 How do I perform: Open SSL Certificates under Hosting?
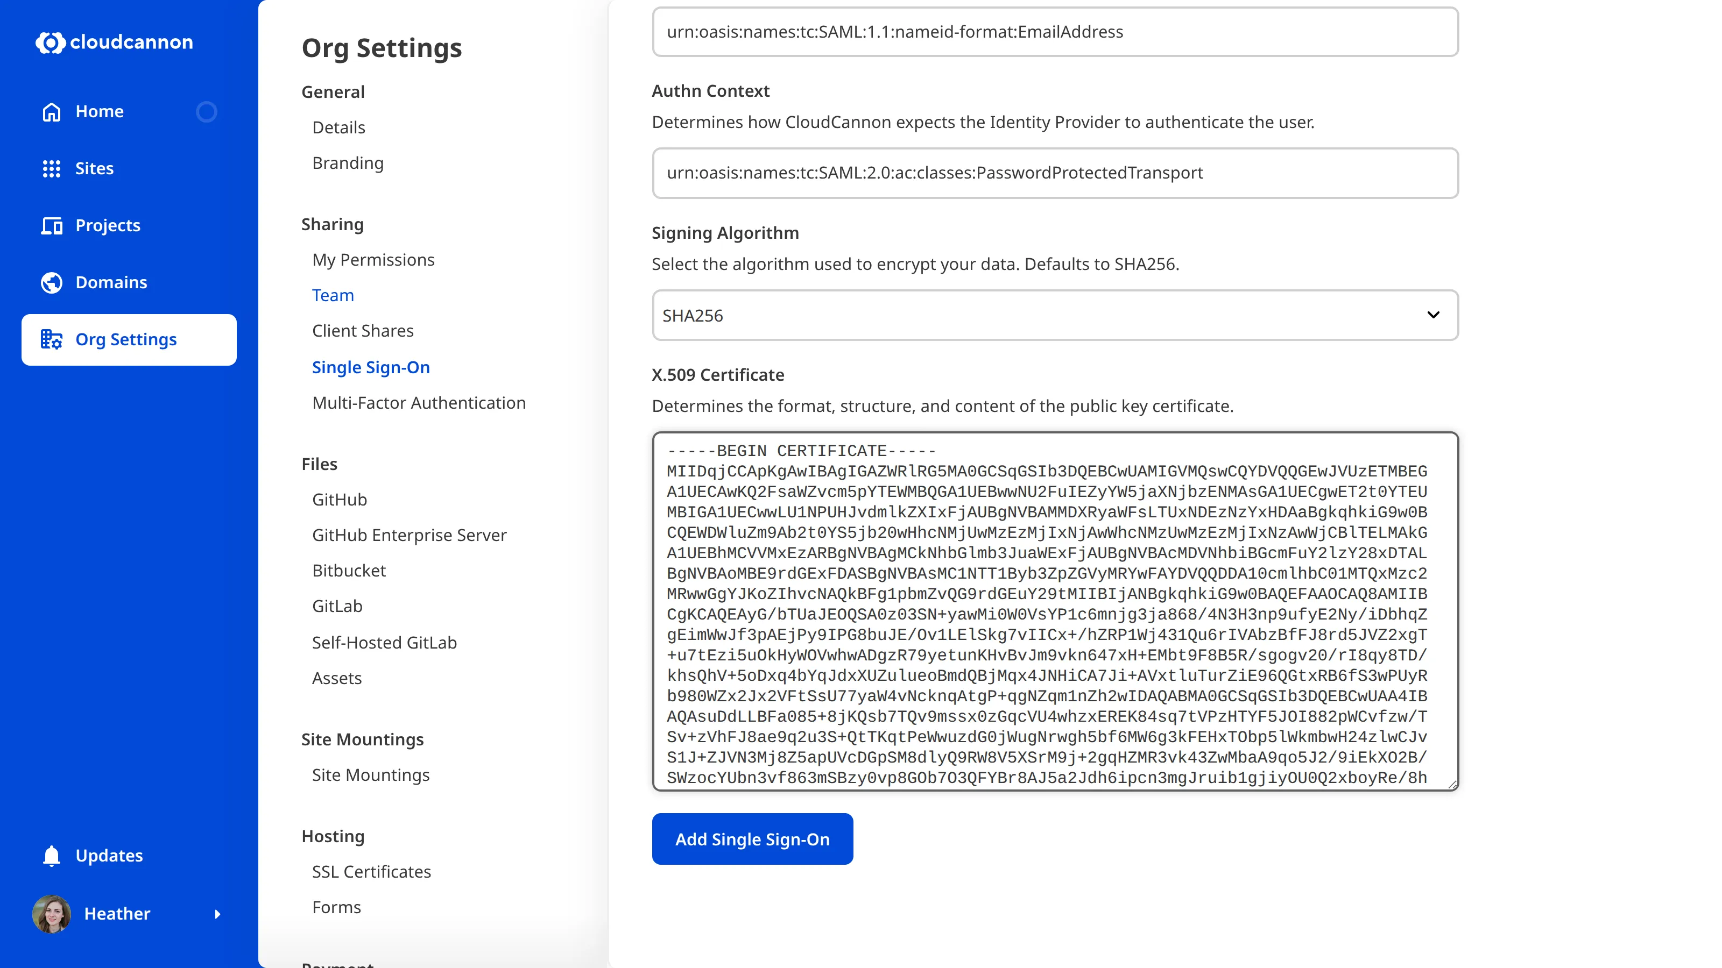(x=371, y=871)
